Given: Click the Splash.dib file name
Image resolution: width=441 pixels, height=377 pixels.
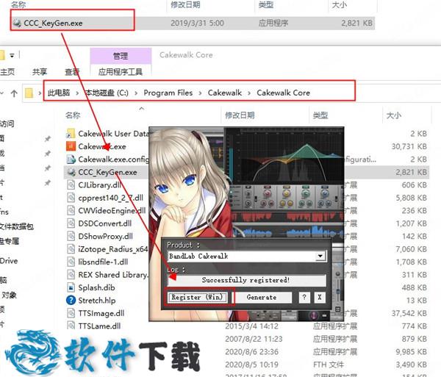Looking at the screenshot, I should click(x=96, y=287).
